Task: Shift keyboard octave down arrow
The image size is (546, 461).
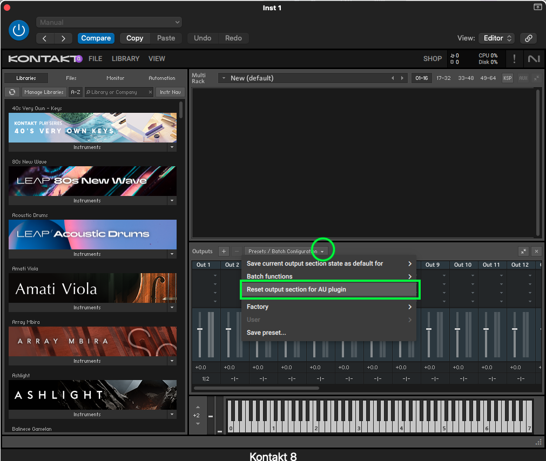Action: click(x=198, y=424)
